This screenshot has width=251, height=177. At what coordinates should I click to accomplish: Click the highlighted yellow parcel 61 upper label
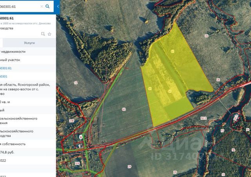(173, 51)
